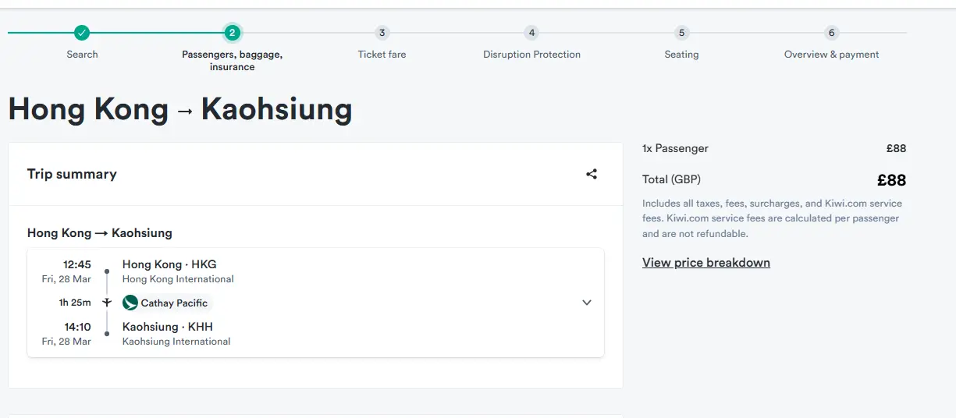956x418 pixels.
Task: Open the View price breakdown link
Action: pos(706,263)
